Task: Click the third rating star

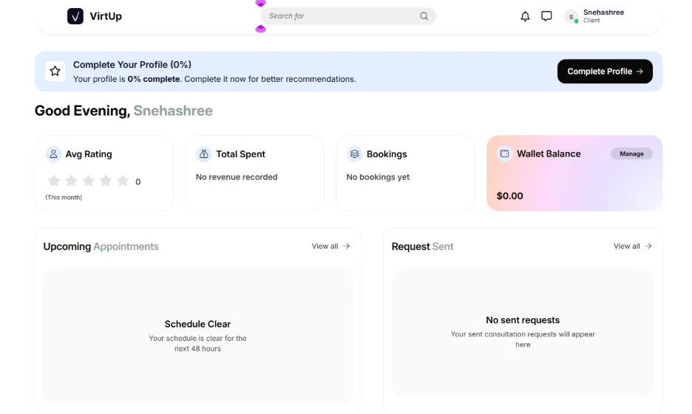Action: (88, 181)
